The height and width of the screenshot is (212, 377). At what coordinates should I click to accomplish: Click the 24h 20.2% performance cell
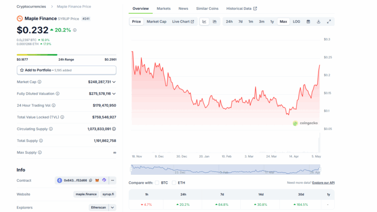[183, 204]
